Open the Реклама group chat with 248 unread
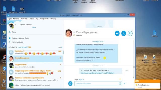Image resolution: width=161 pixels, height=90 pixels. click(35, 52)
